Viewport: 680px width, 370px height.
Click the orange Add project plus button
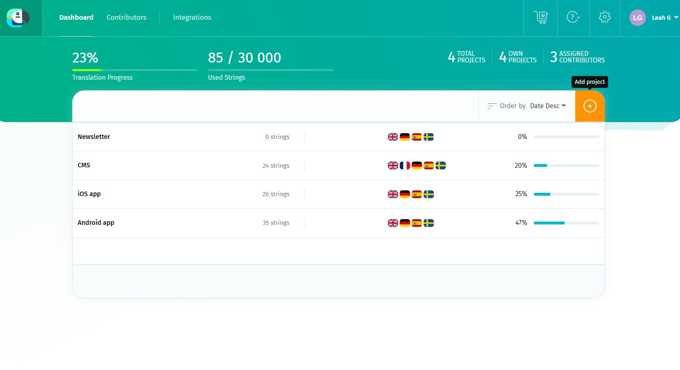tap(590, 106)
